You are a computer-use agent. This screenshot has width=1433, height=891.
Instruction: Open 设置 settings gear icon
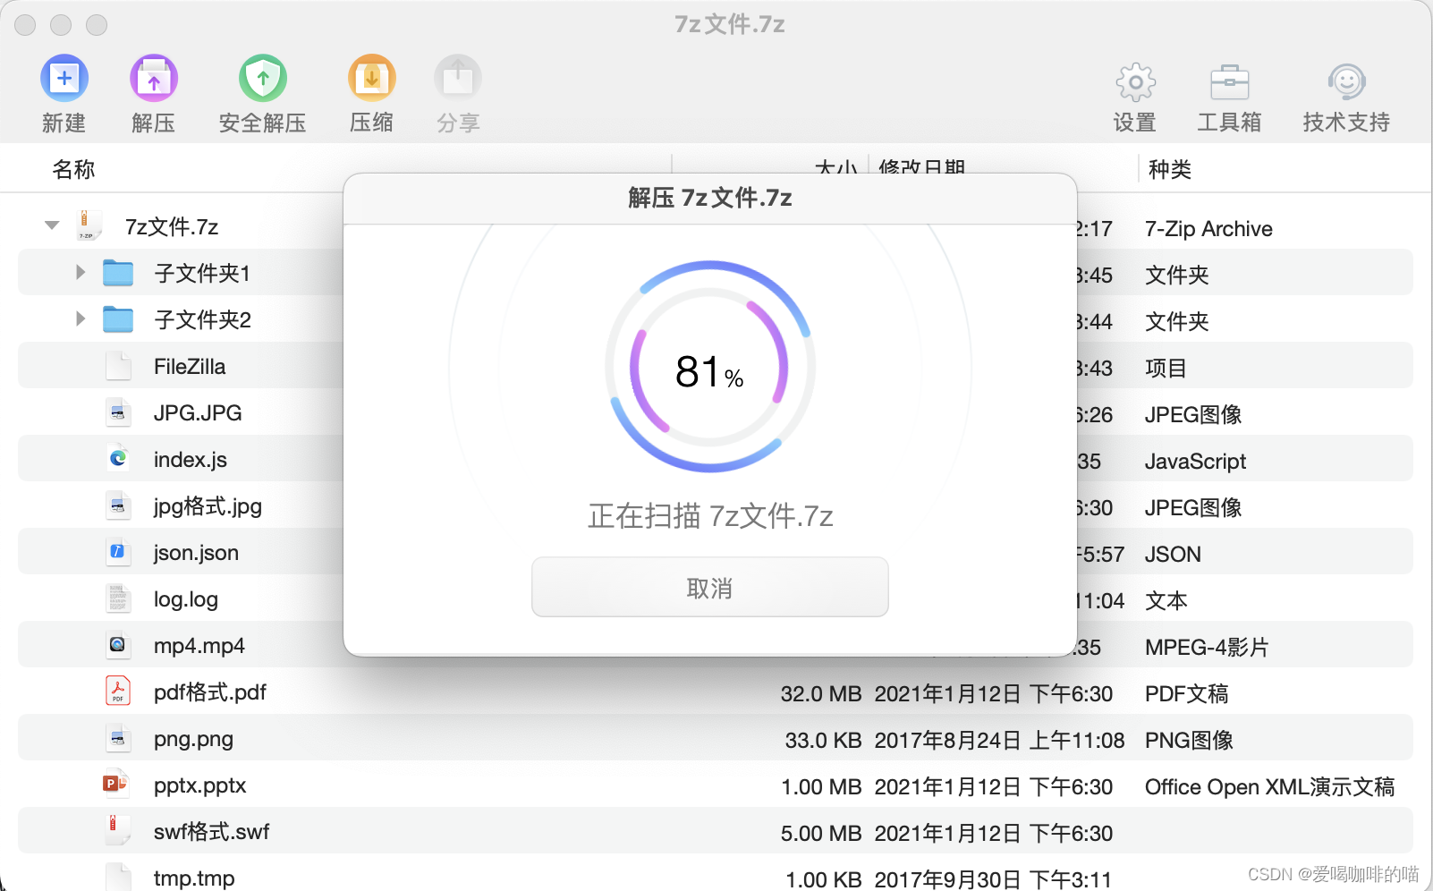coord(1135,82)
